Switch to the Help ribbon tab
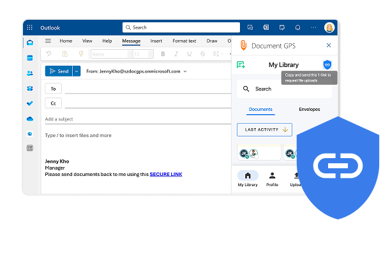This screenshot has height=255, width=383. click(107, 41)
